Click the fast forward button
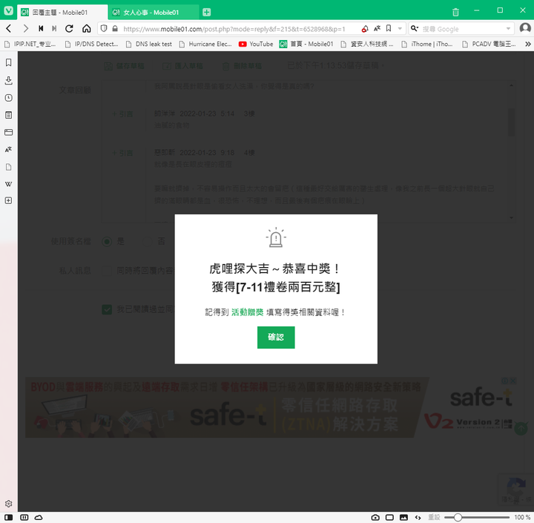Viewport: 534px width, 523px height. tap(54, 29)
